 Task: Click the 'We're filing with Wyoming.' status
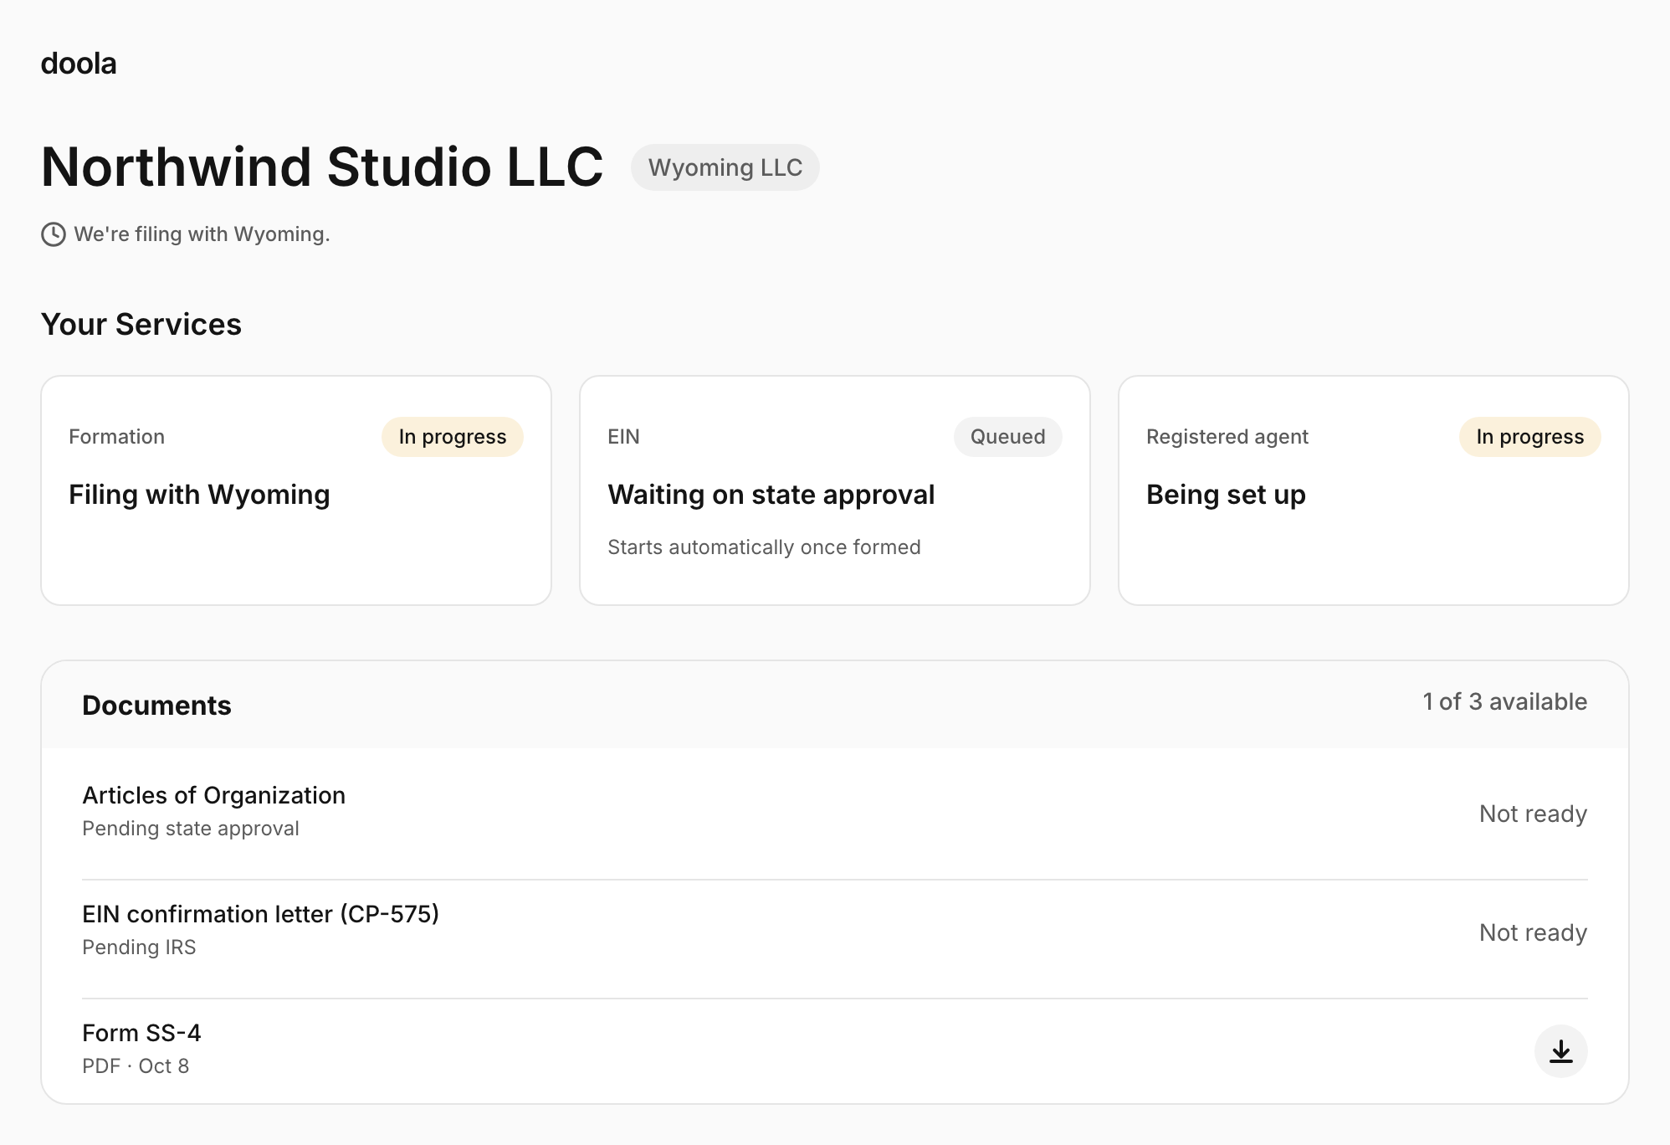point(202,234)
